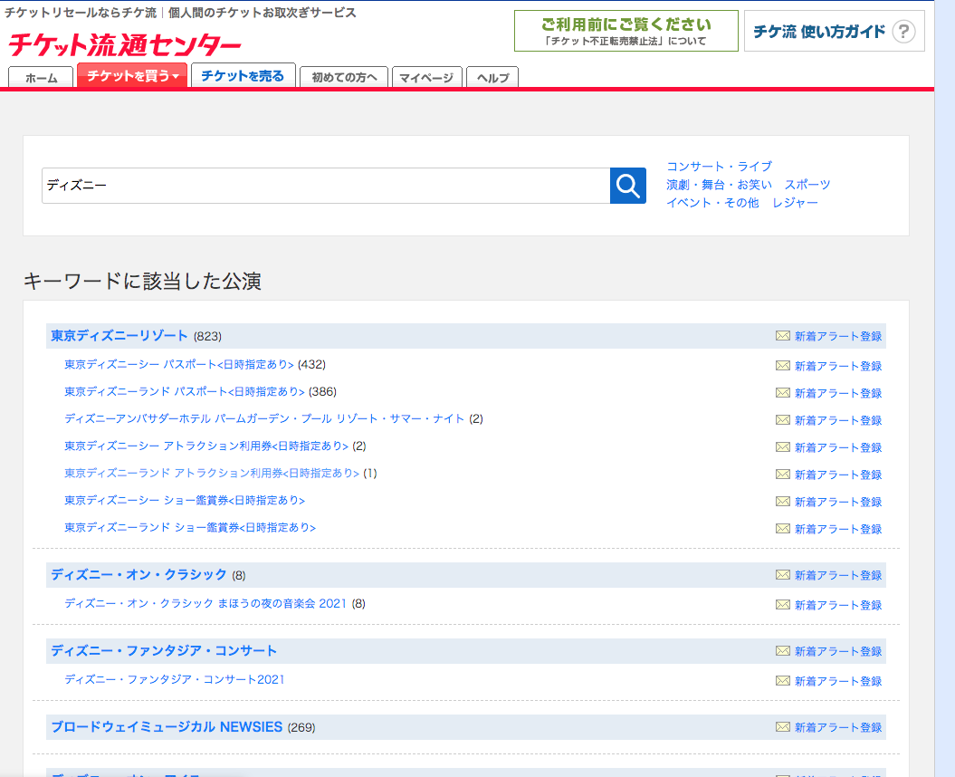The image size is (955, 777).
Task: Open the チケットを売る tab
Action: click(243, 75)
